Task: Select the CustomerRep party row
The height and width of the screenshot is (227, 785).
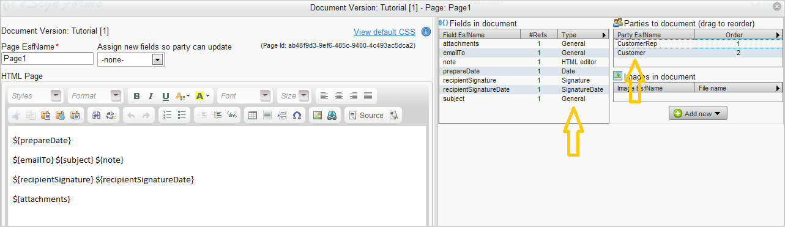Action: 698,44
